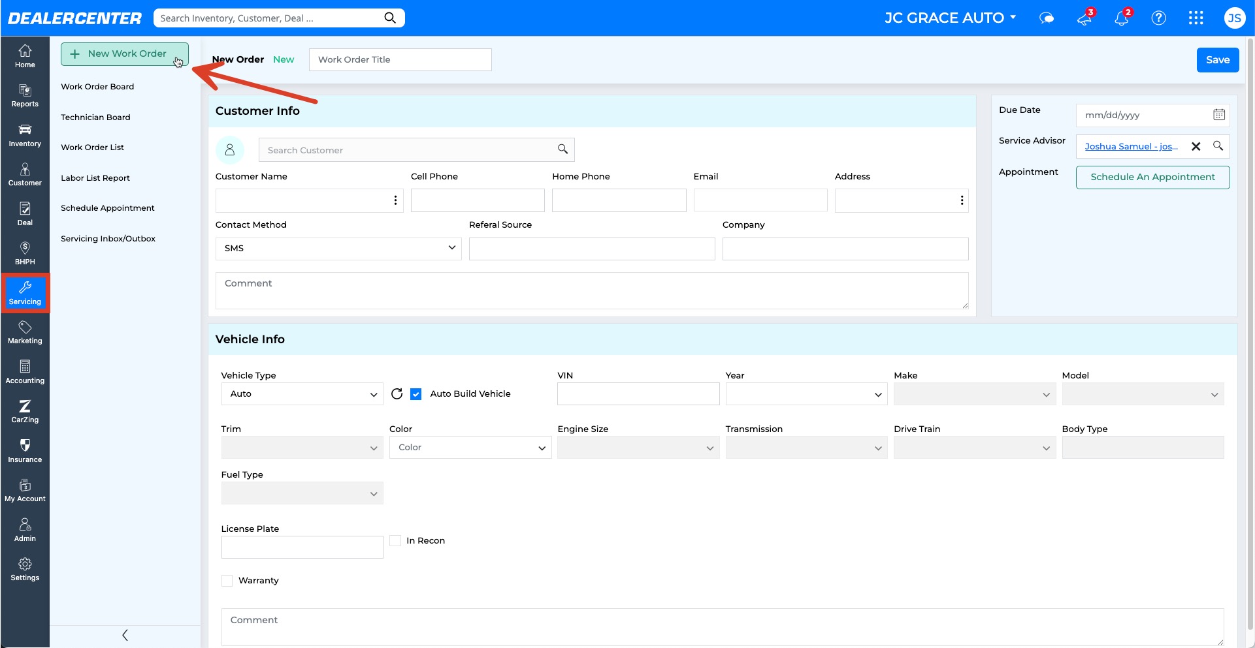Viewport: 1255px width, 648px height.
Task: Open the Customer sidebar section
Action: click(x=25, y=175)
